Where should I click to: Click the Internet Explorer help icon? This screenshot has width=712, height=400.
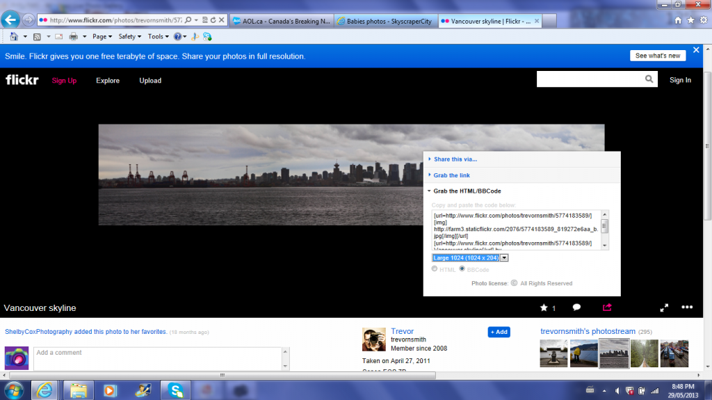tap(177, 36)
